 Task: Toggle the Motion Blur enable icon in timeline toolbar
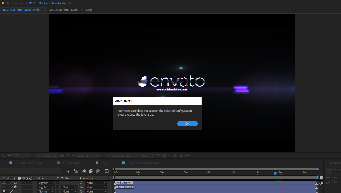pos(98,171)
